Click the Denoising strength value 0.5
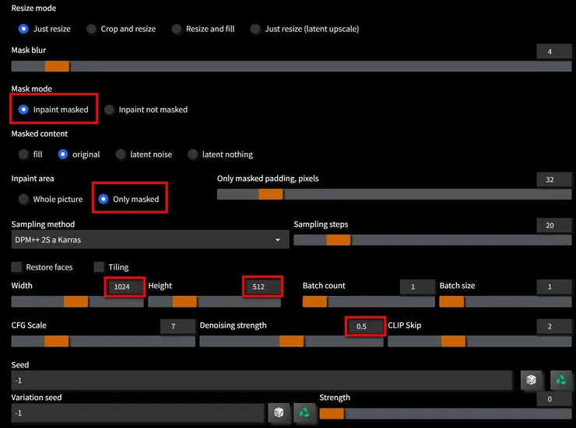 (366, 326)
